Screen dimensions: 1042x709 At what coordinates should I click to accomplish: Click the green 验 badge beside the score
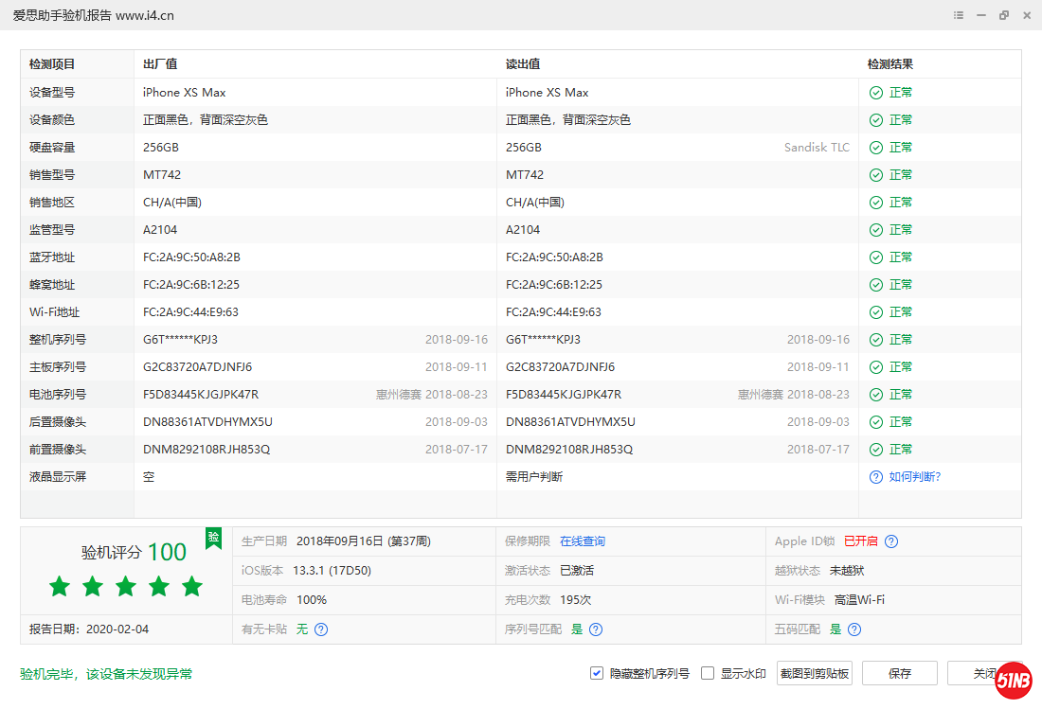point(214,539)
